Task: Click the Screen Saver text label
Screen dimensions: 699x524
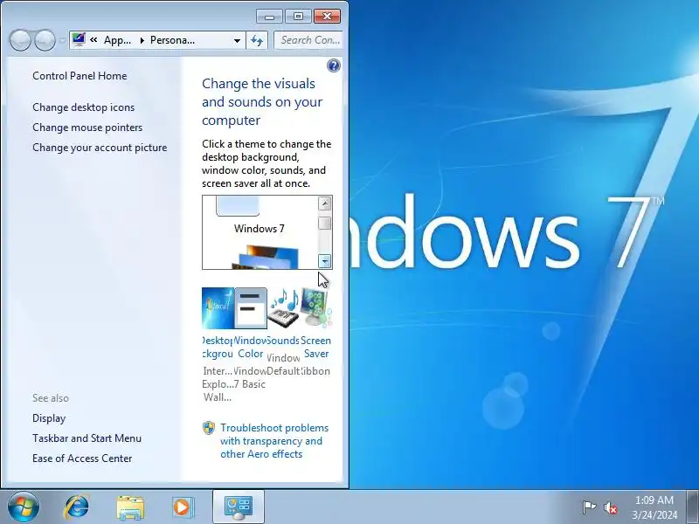Action: [316, 347]
